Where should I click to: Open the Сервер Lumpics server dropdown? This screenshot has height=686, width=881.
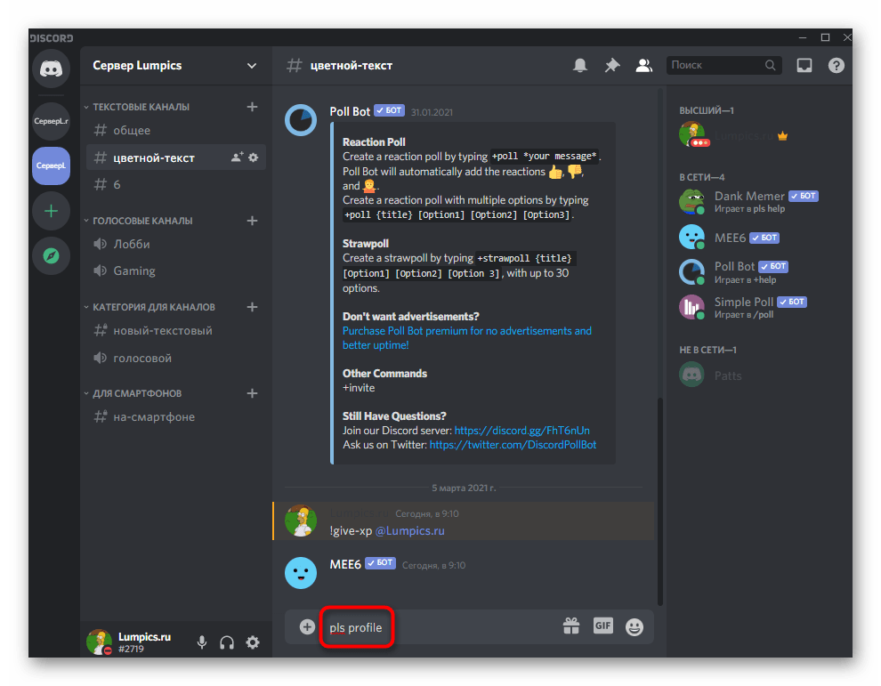click(252, 65)
